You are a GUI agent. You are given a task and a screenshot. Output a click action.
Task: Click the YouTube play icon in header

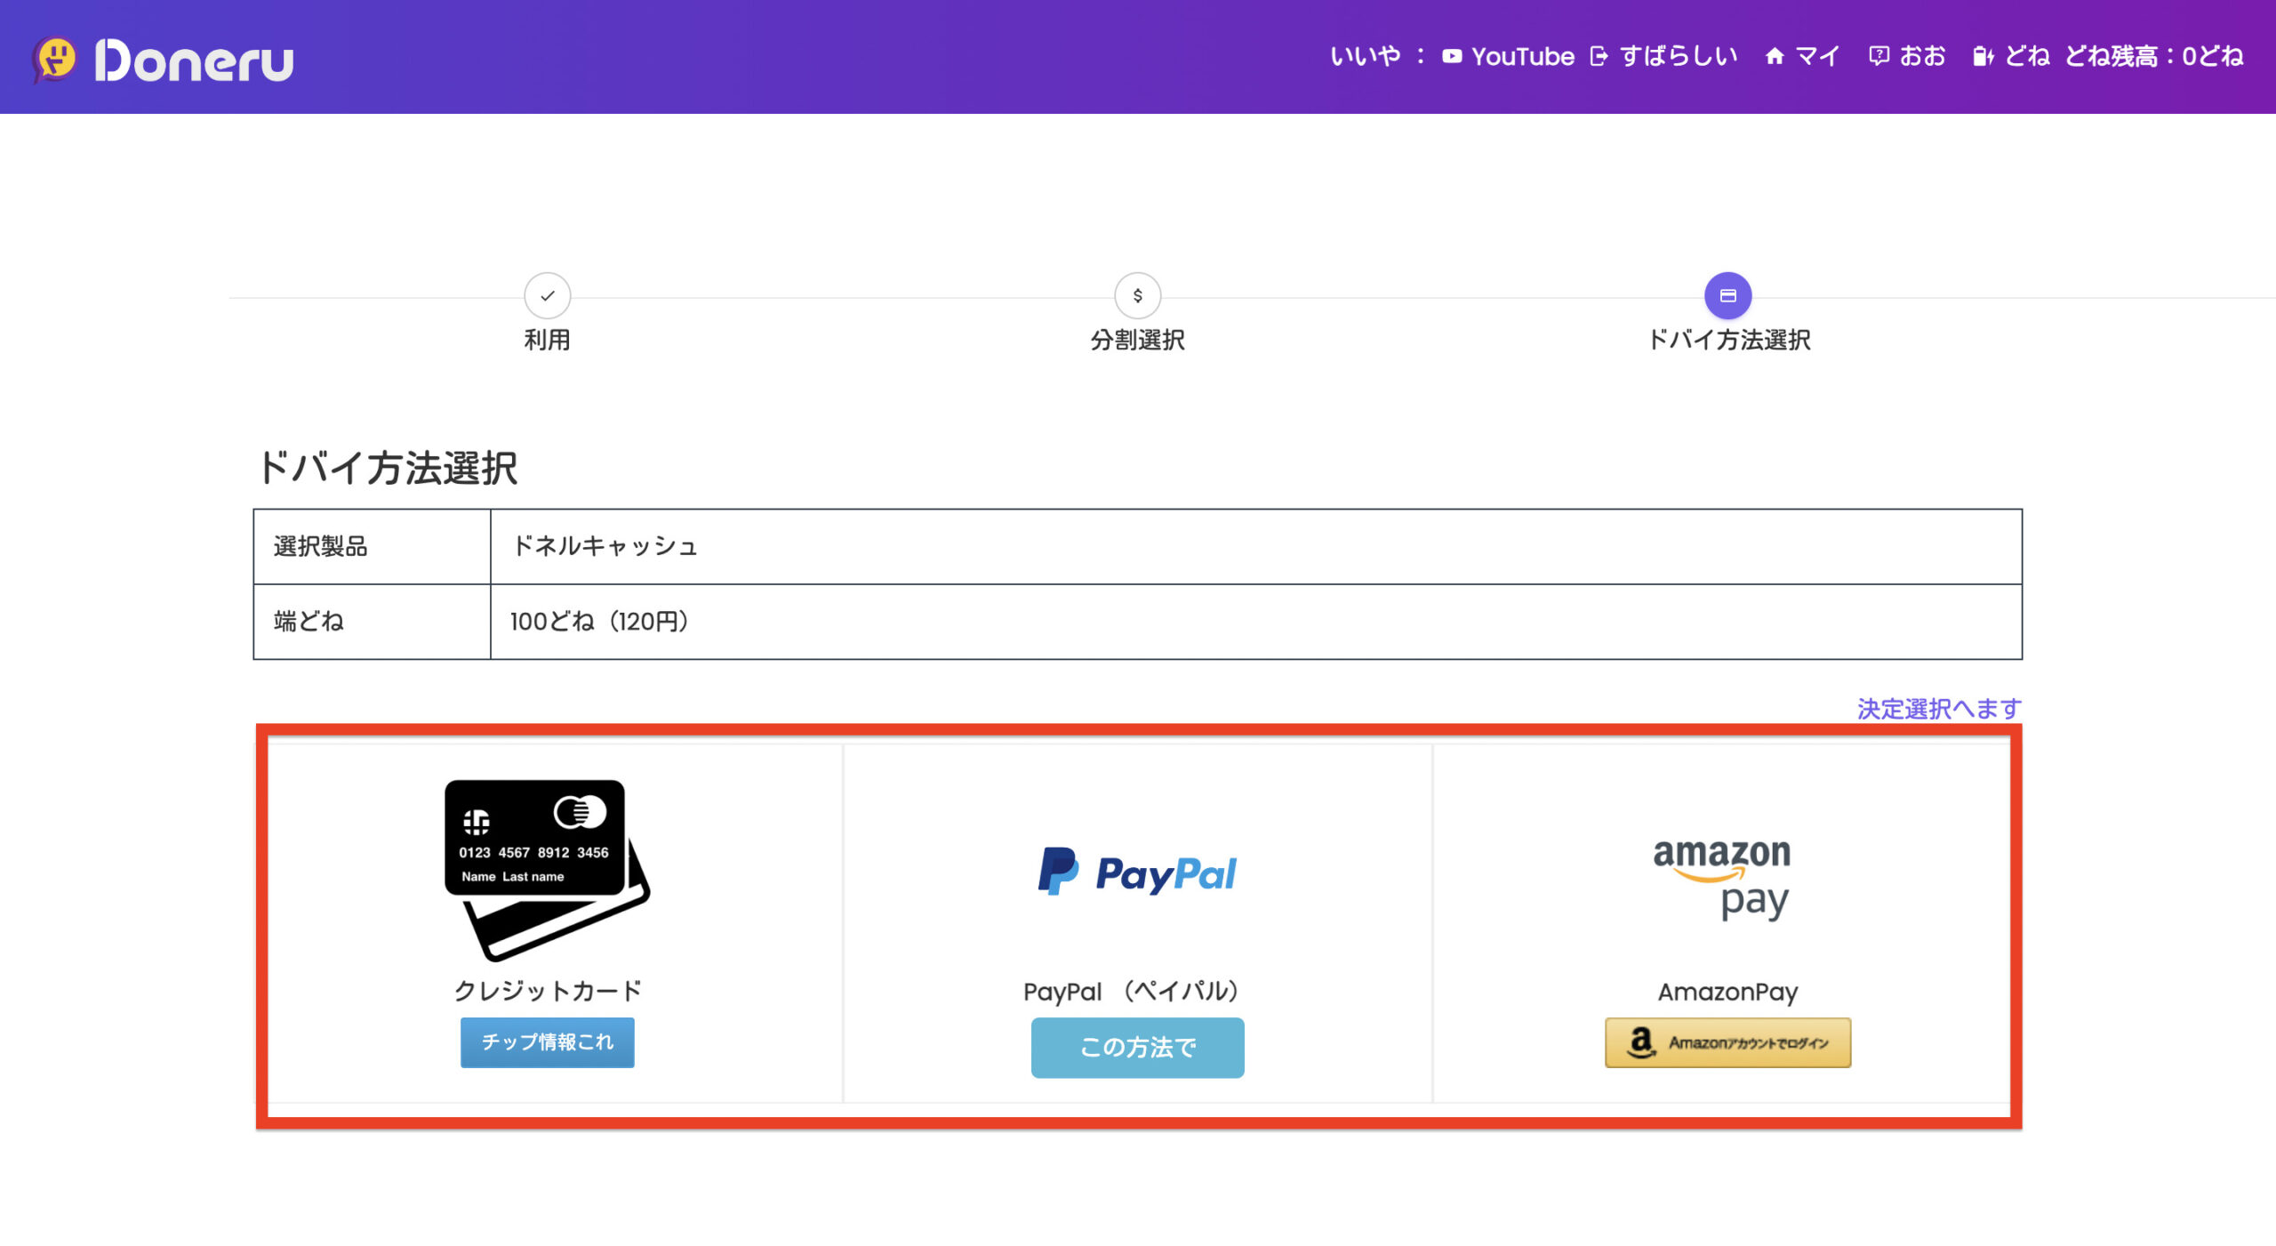(x=1452, y=56)
